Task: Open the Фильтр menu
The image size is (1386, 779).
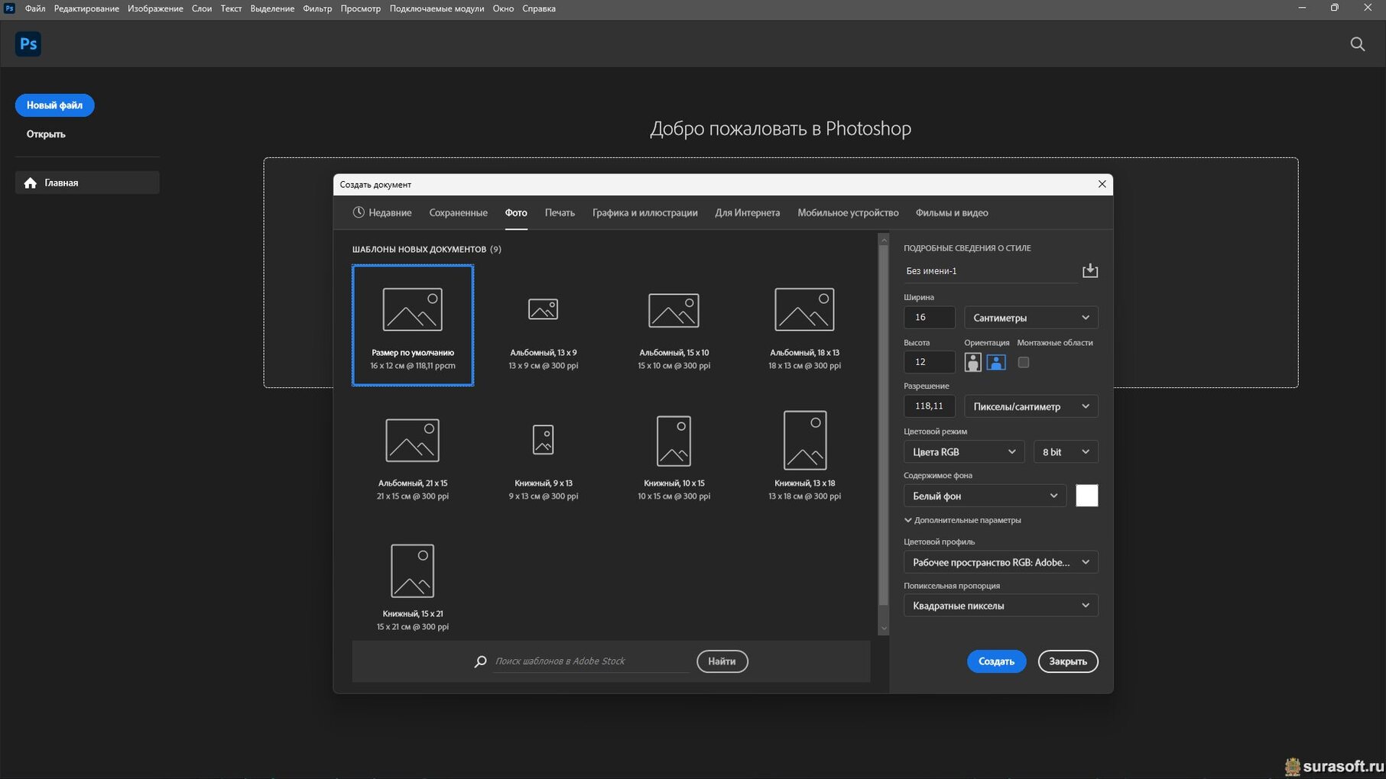Action: [x=317, y=8]
